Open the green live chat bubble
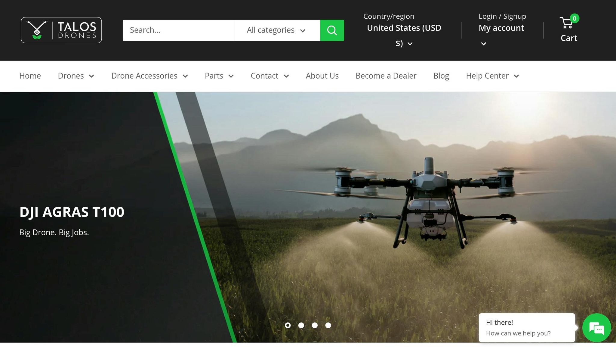616x347 pixels. tap(596, 328)
